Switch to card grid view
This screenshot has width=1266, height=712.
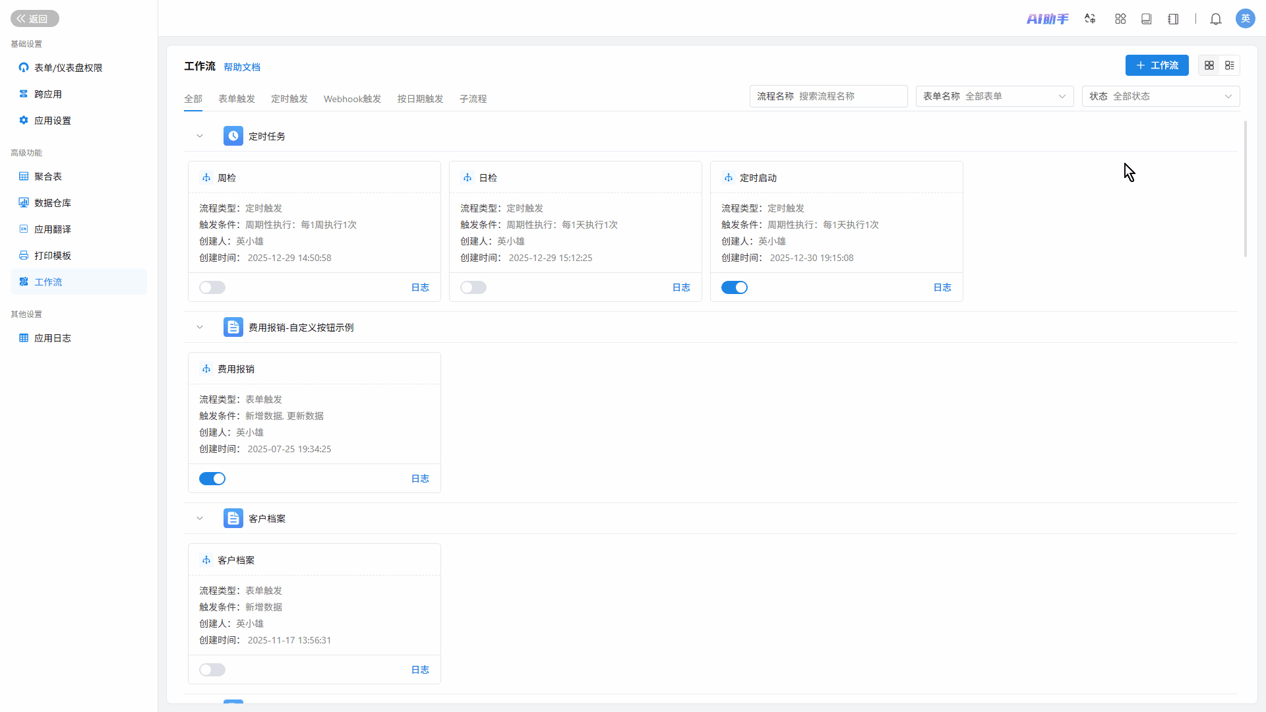1209,65
